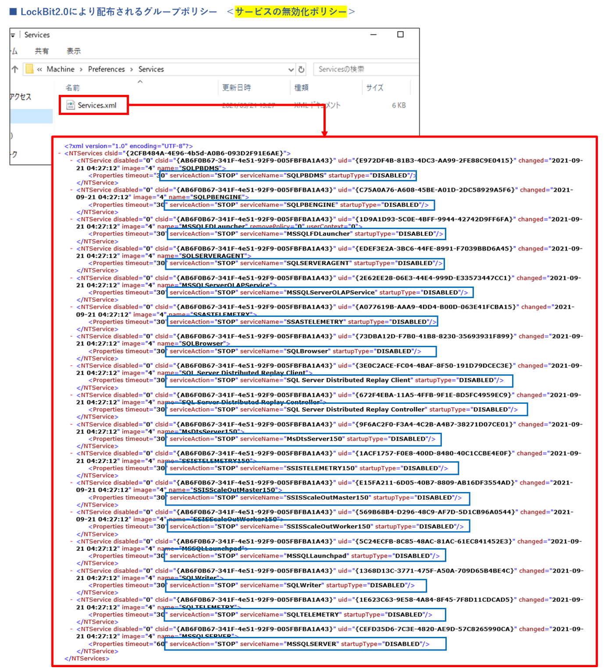The height and width of the screenshot is (672, 605).
Task: Sort files by the 更新日時 column
Action: tap(236, 88)
